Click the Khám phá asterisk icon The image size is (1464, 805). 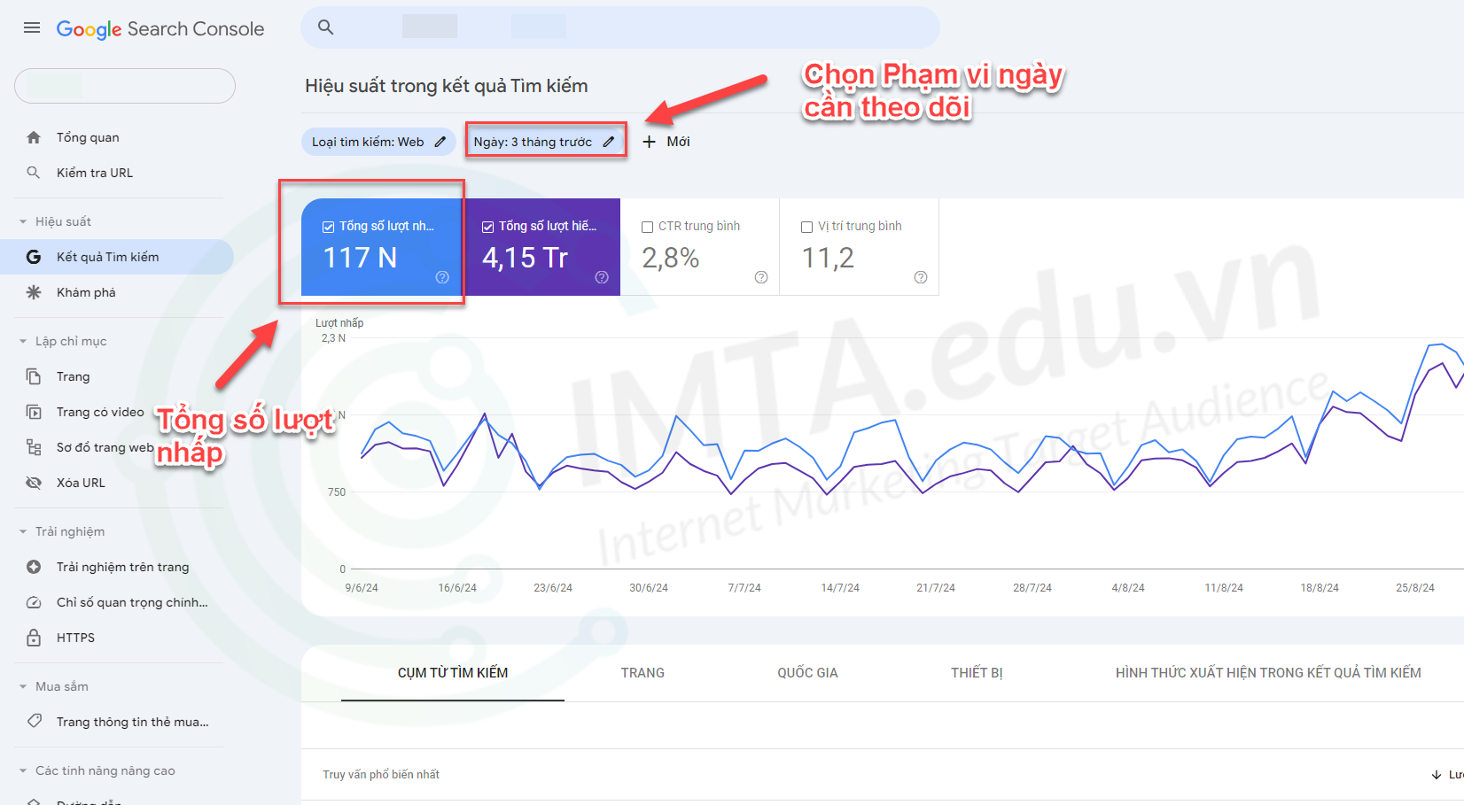[x=34, y=292]
